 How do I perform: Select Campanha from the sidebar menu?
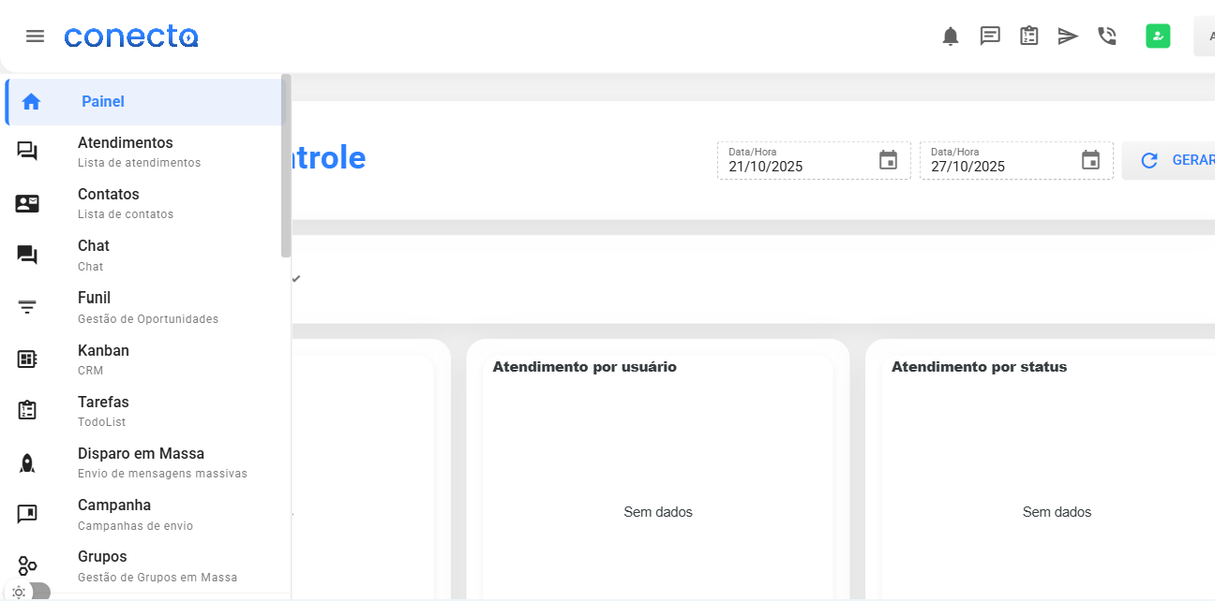click(x=114, y=514)
